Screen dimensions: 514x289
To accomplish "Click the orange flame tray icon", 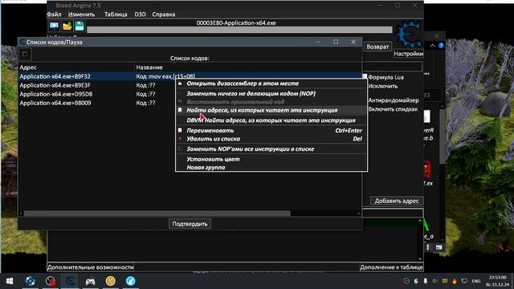I will [455, 281].
